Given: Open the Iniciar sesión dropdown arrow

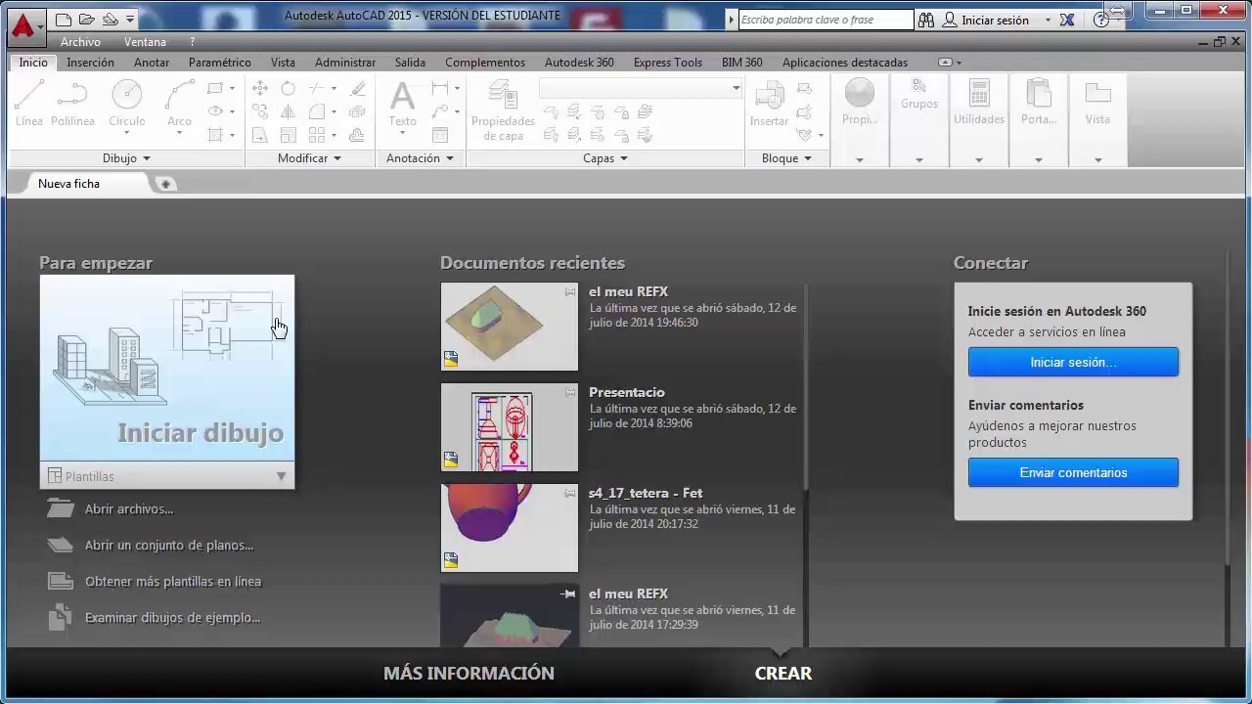Looking at the screenshot, I should 1048,20.
